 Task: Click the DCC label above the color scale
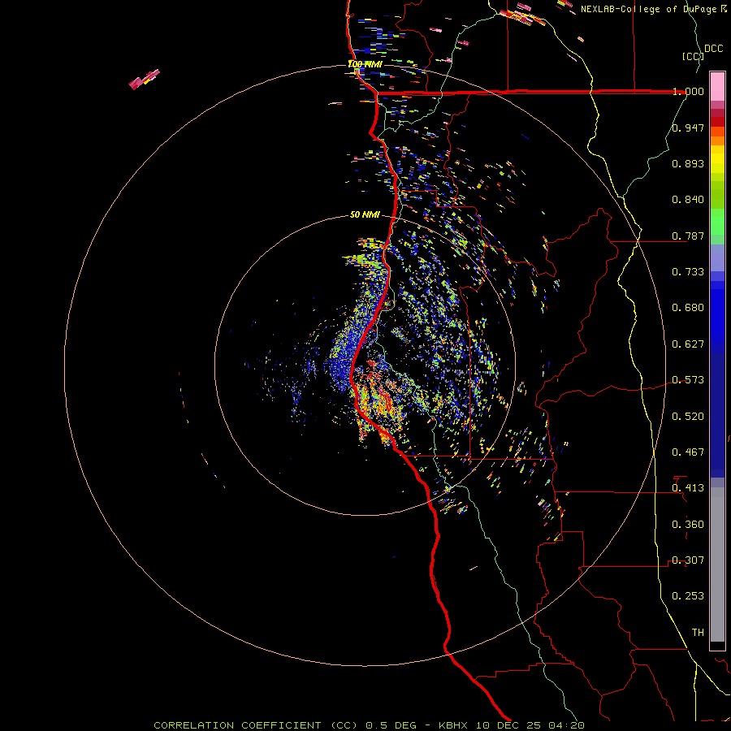click(714, 49)
